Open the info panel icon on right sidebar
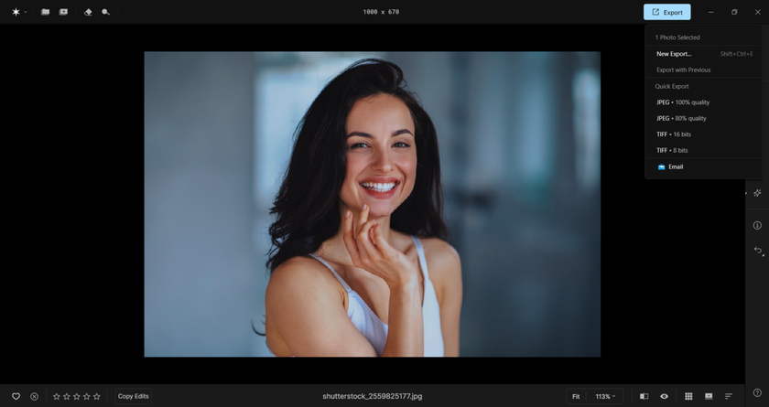This screenshot has width=769, height=407. [x=757, y=225]
